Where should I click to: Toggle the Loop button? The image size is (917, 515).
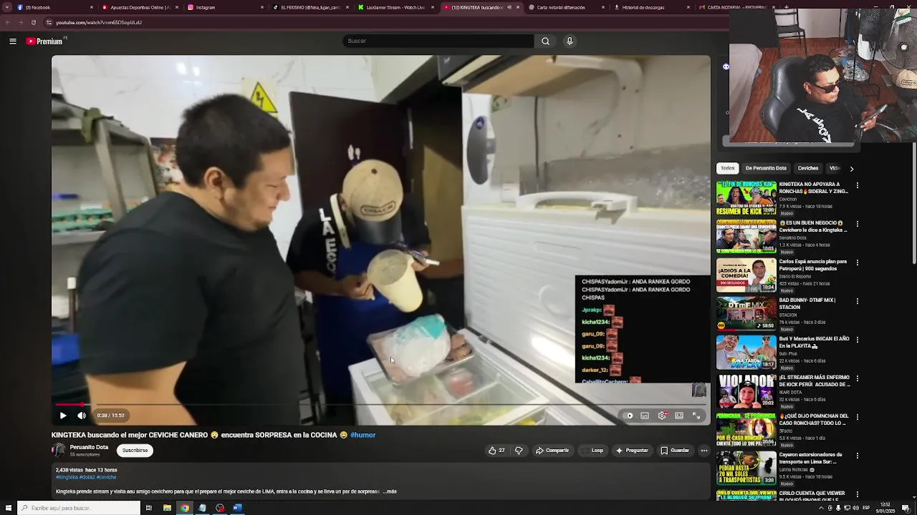click(x=593, y=451)
